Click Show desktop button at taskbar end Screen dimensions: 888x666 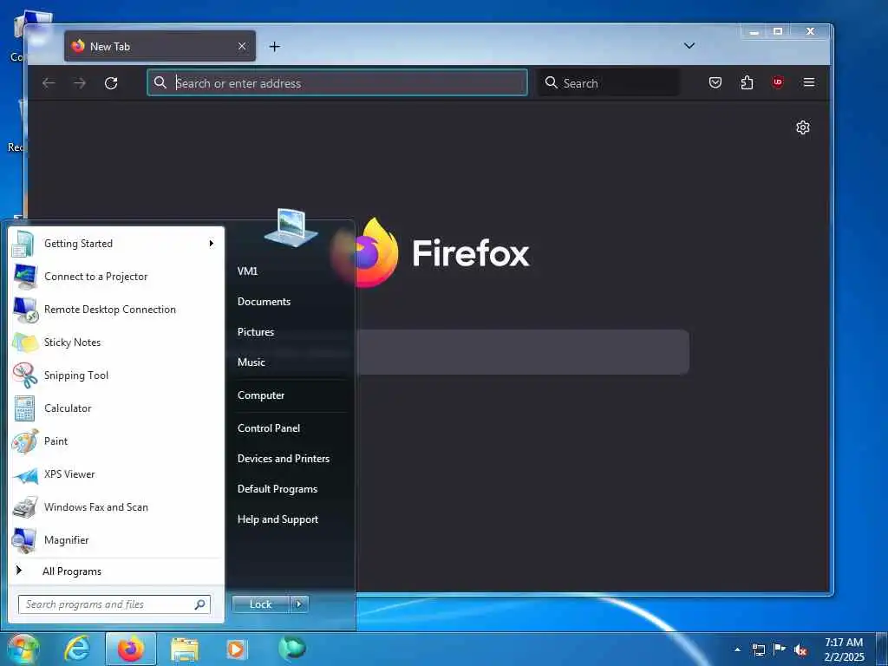tap(882, 650)
